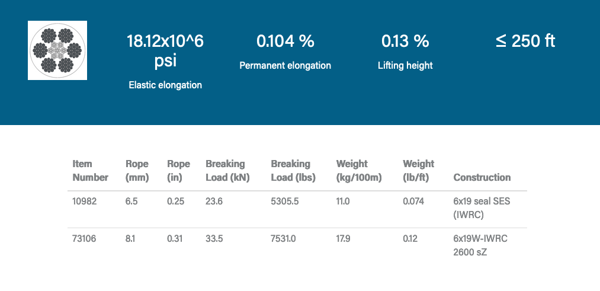Click the 0.13 % specification value
The width and height of the screenshot is (600, 291).
tap(405, 41)
